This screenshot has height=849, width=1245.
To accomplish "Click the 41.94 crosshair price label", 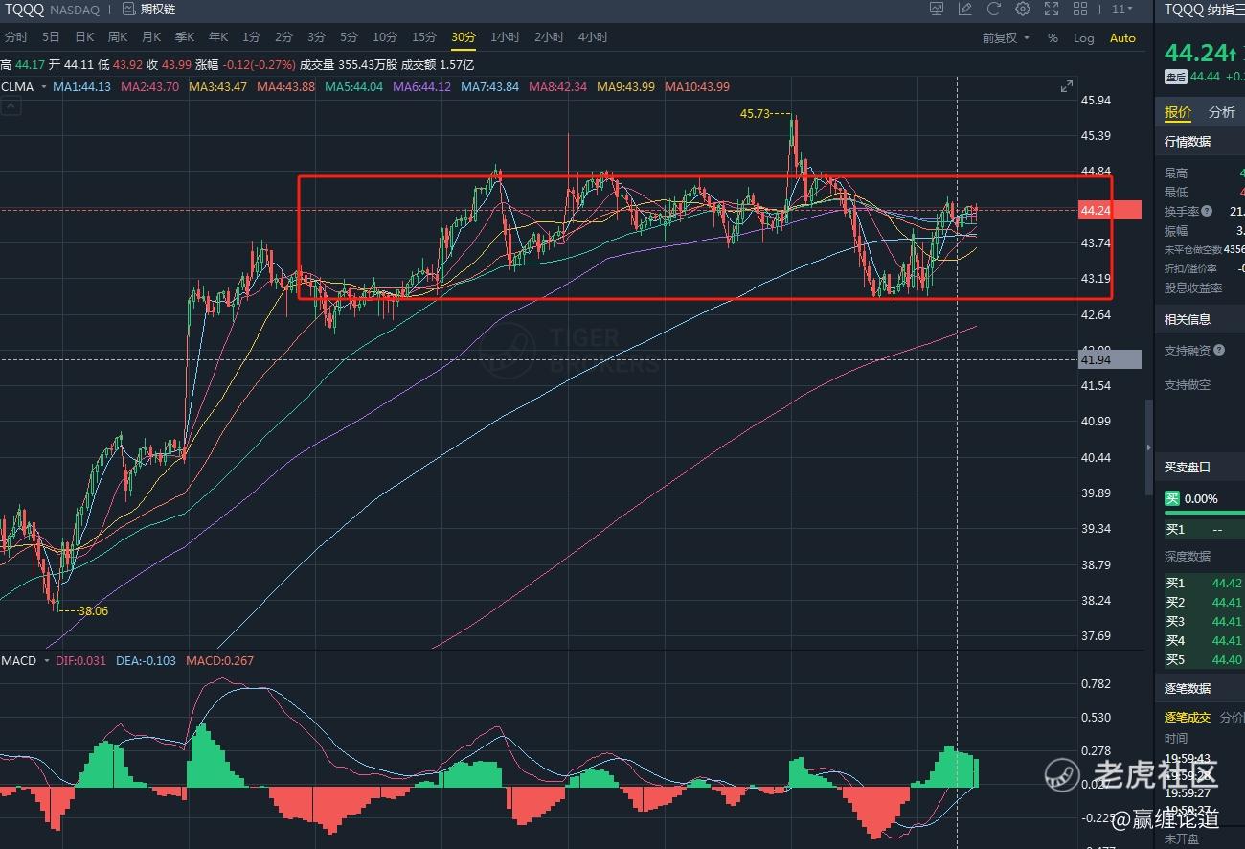I will pyautogui.click(x=1109, y=359).
